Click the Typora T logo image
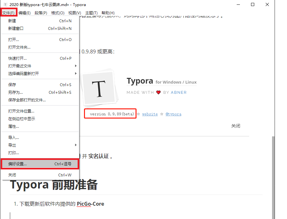The width and height of the screenshot is (287, 219). pyautogui.click(x=100, y=88)
